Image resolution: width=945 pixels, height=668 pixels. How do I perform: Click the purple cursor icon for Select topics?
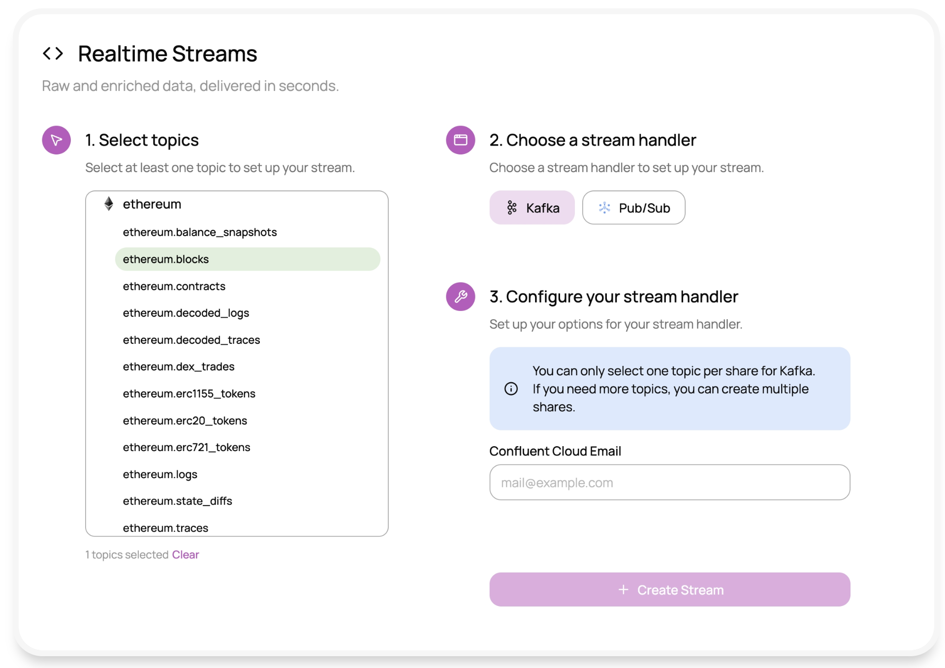coord(57,140)
